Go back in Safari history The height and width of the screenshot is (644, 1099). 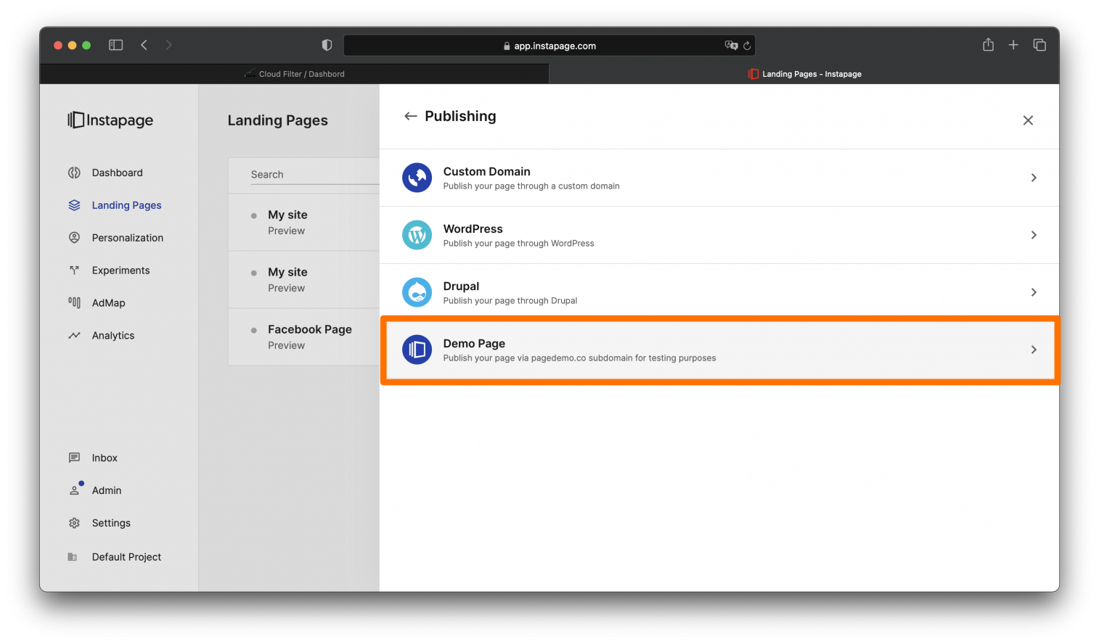click(x=144, y=45)
